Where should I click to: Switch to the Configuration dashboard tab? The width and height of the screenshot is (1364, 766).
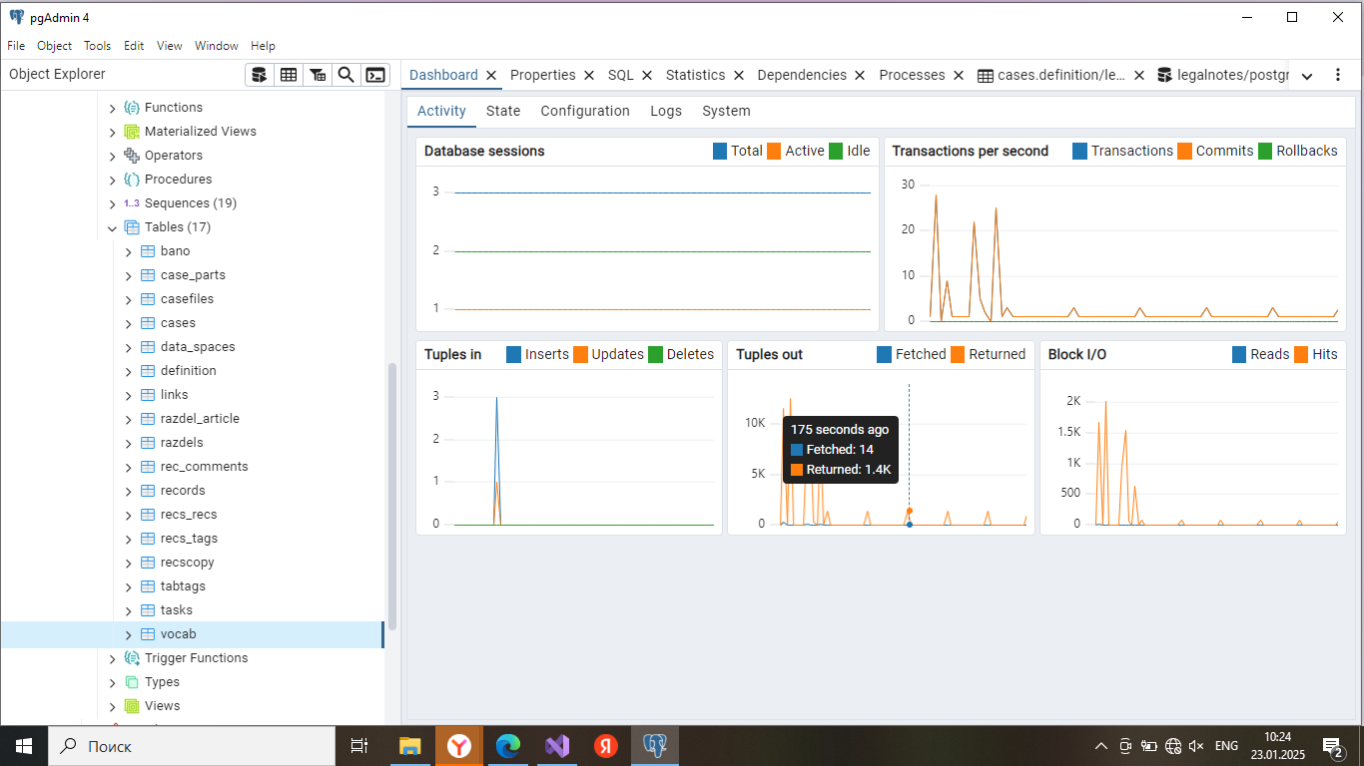(x=584, y=111)
